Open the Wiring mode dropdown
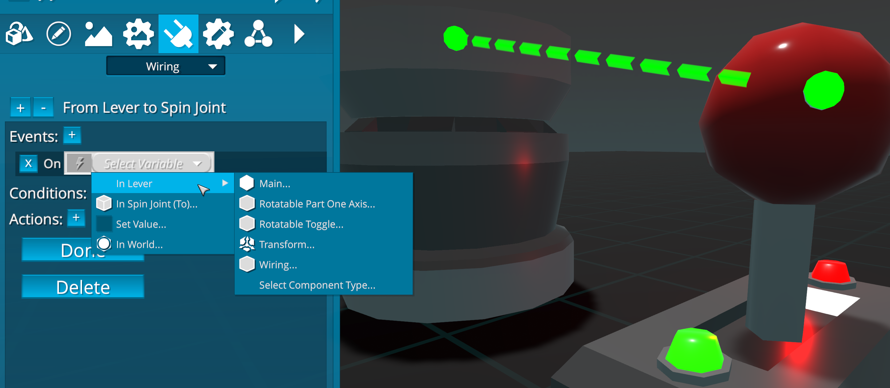The image size is (890, 388). click(x=166, y=66)
